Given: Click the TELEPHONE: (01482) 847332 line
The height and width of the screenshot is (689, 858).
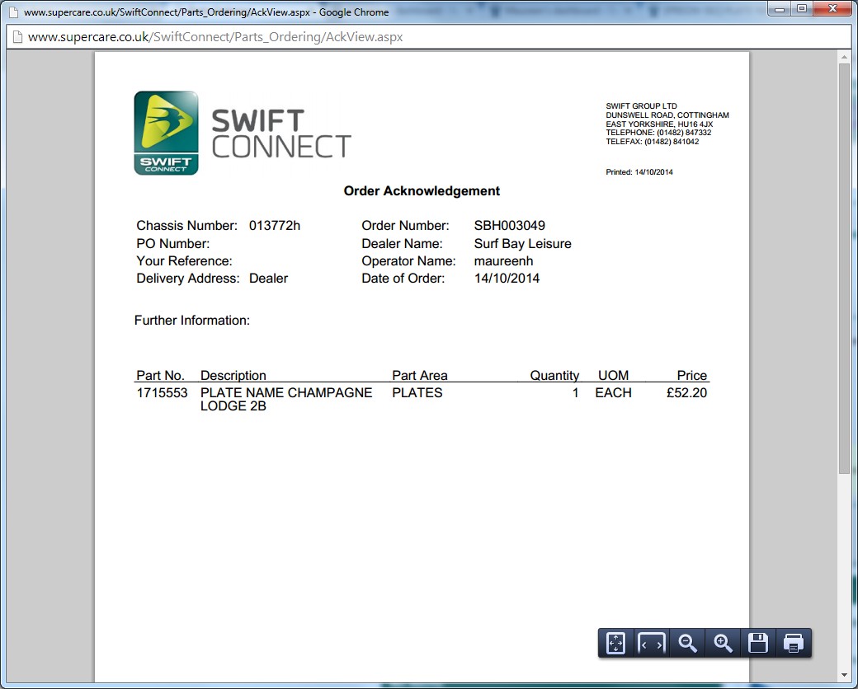Looking at the screenshot, I should (658, 133).
